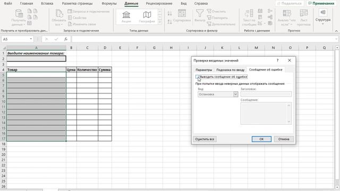The width and height of the screenshot is (340, 191).
Task: Close the Проверка вводимых значений dialog
Action: [290, 60]
